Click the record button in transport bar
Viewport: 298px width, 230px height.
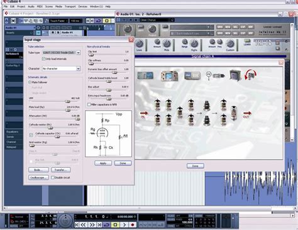click(x=133, y=225)
